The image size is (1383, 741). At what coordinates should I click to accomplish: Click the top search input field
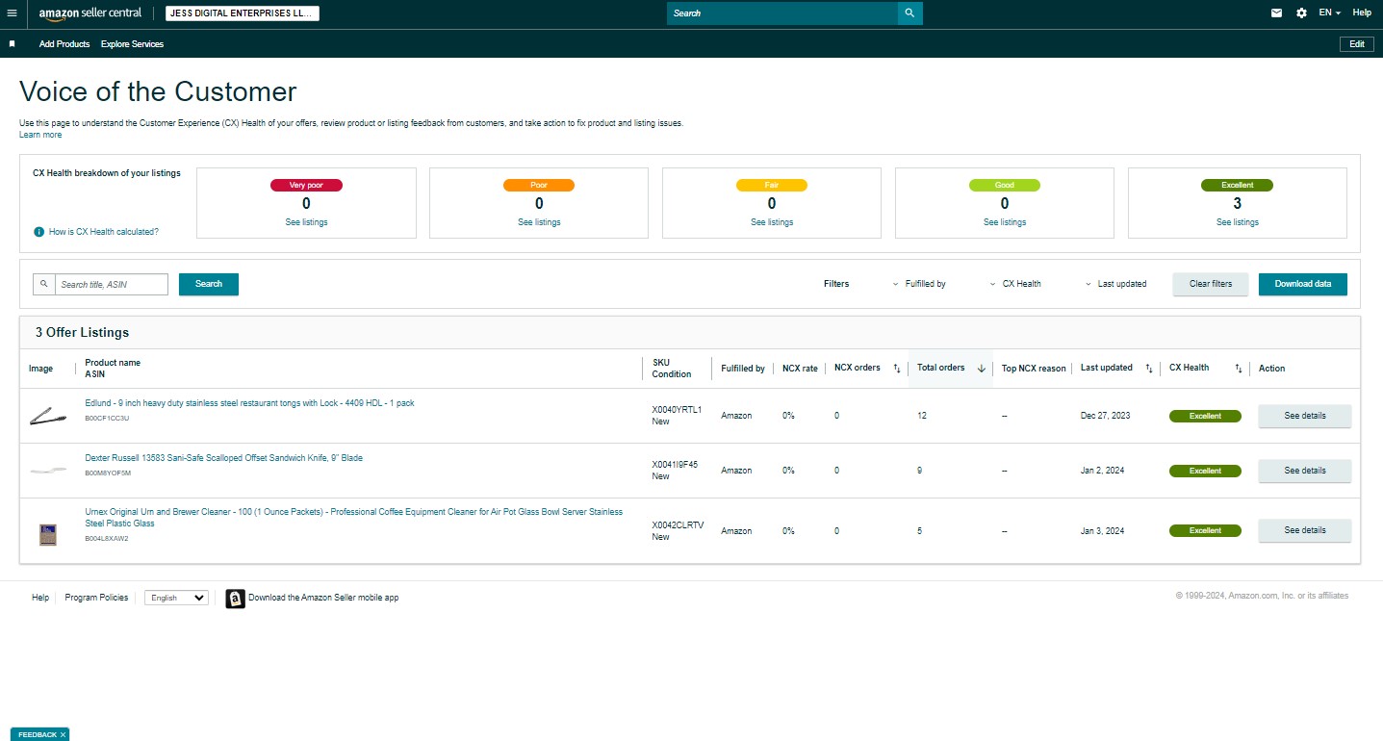782,13
